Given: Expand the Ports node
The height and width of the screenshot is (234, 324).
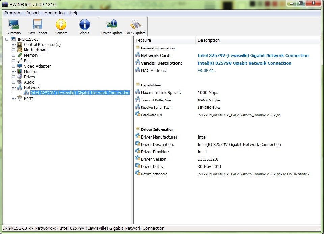Looking at the screenshot, I should [13, 98].
